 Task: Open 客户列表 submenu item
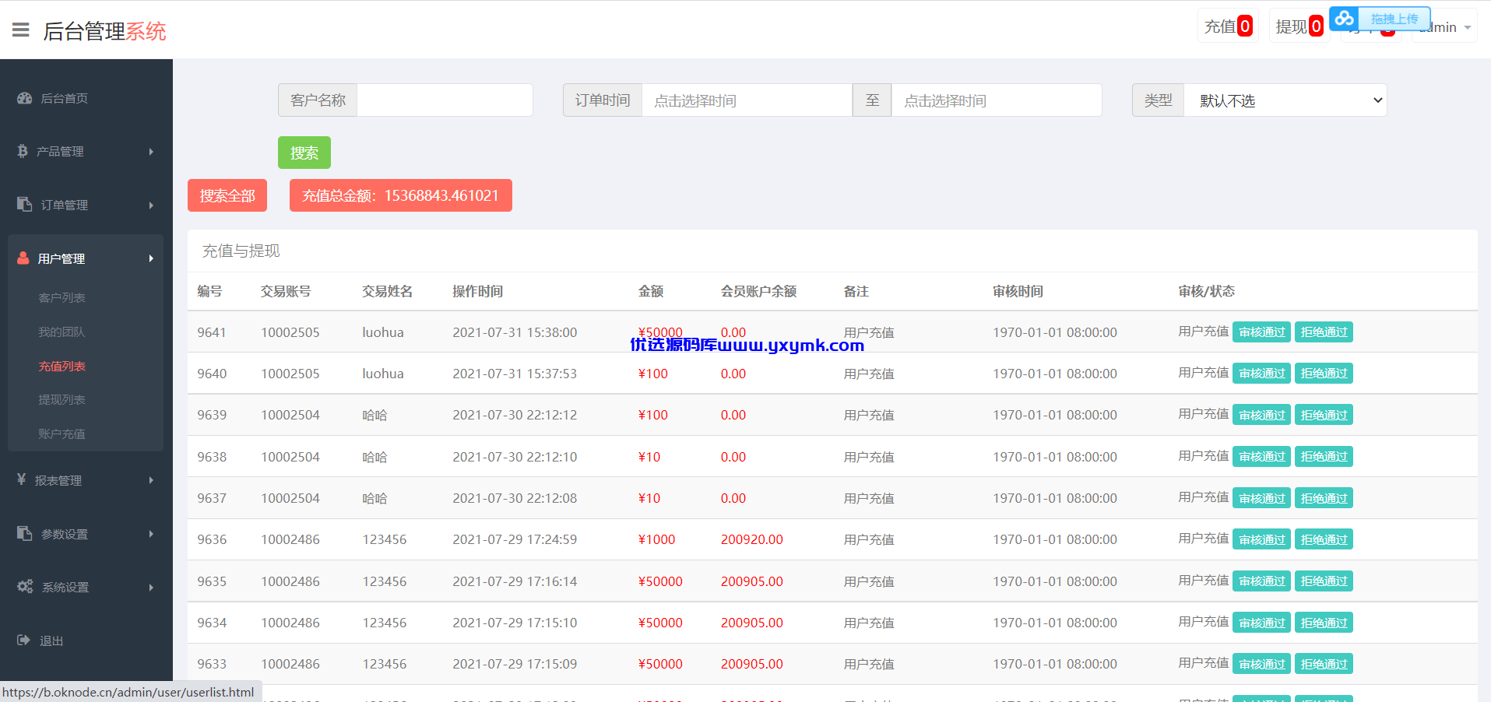coord(62,297)
